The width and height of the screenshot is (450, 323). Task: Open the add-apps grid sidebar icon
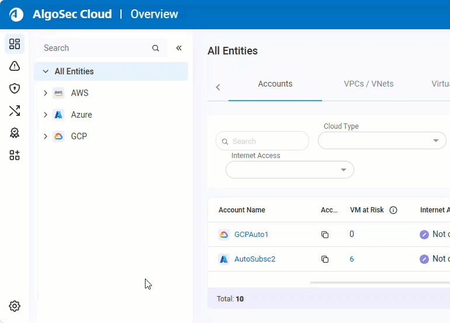(15, 155)
